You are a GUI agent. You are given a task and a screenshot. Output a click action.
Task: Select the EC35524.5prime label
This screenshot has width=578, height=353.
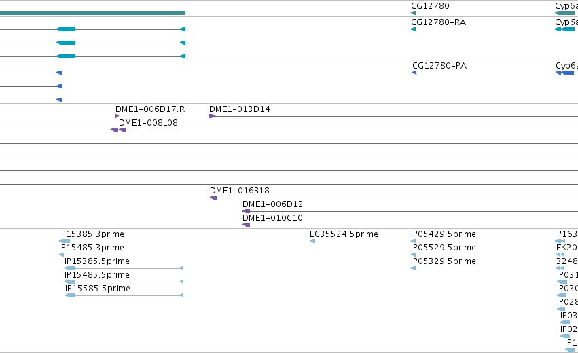(x=344, y=234)
